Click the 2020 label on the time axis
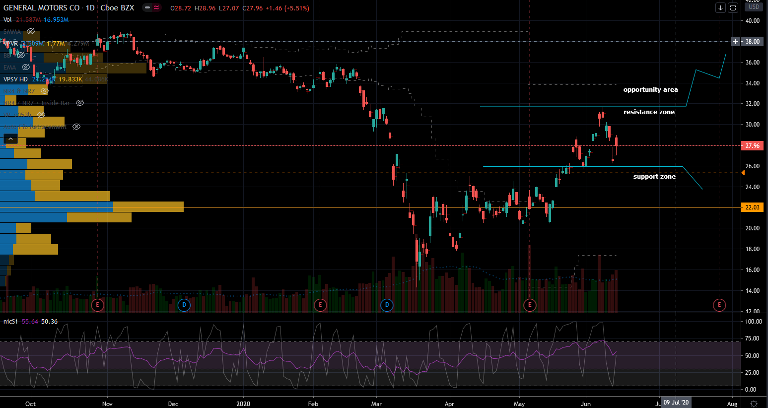This screenshot has width=768, height=408. coord(243,404)
